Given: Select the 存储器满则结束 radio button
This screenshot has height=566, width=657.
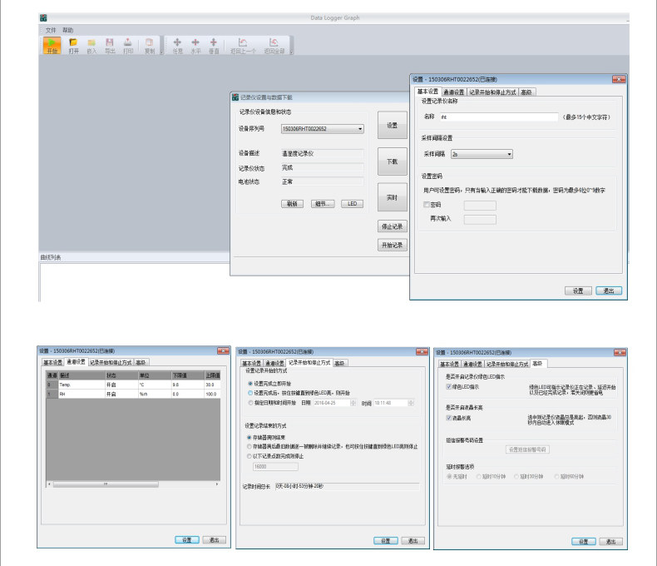Looking at the screenshot, I should (249, 437).
